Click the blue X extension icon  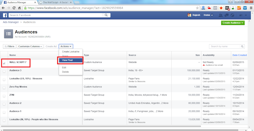point(245,8)
